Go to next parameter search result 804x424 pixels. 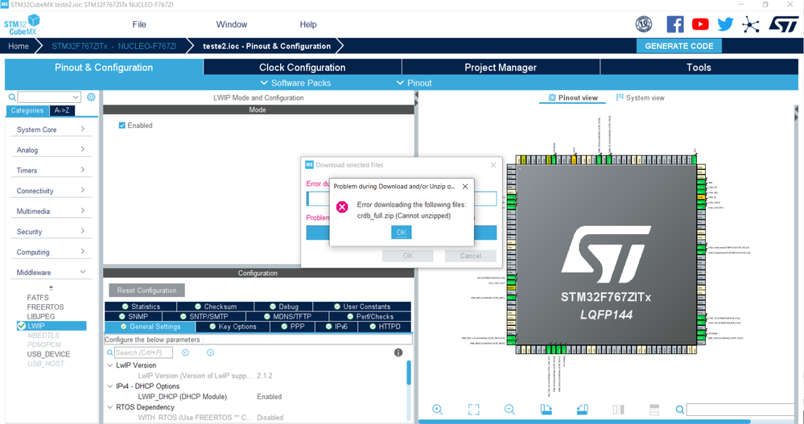(x=210, y=352)
